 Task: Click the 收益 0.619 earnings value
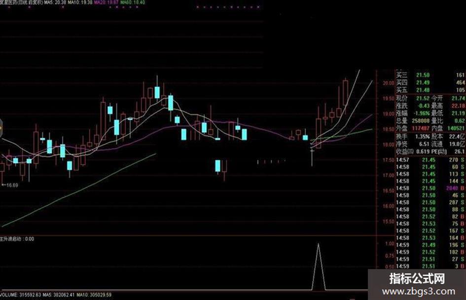[x=413, y=152]
